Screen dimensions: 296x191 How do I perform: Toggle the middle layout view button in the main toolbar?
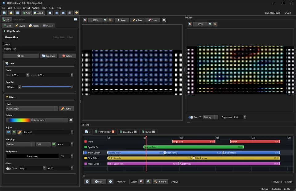pyautogui.click(x=56, y=13)
